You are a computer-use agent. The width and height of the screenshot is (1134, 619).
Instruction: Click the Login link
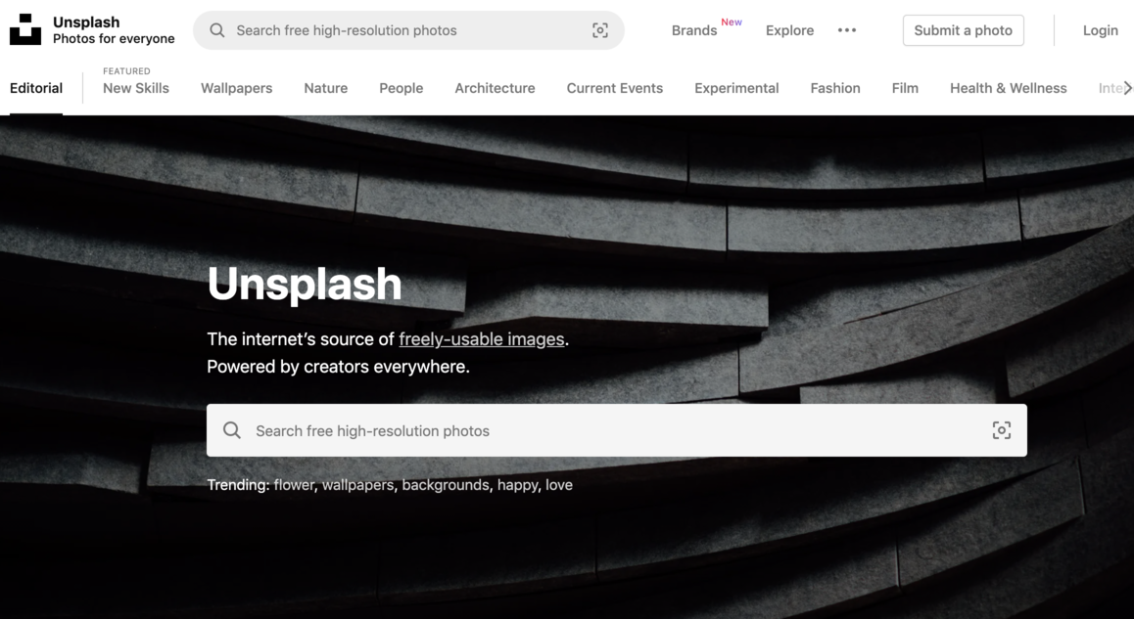click(1100, 30)
